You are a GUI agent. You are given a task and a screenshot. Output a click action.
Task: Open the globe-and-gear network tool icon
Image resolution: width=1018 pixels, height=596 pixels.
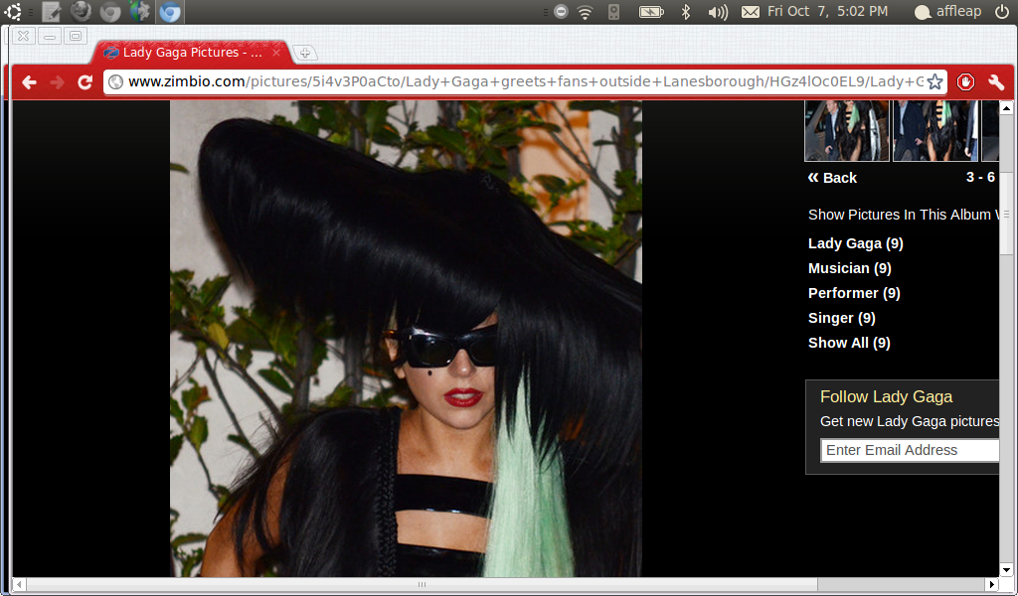click(x=139, y=11)
